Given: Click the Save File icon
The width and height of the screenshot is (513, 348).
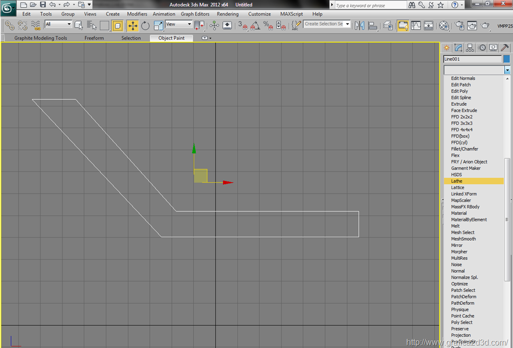Looking at the screenshot, I should [43, 5].
